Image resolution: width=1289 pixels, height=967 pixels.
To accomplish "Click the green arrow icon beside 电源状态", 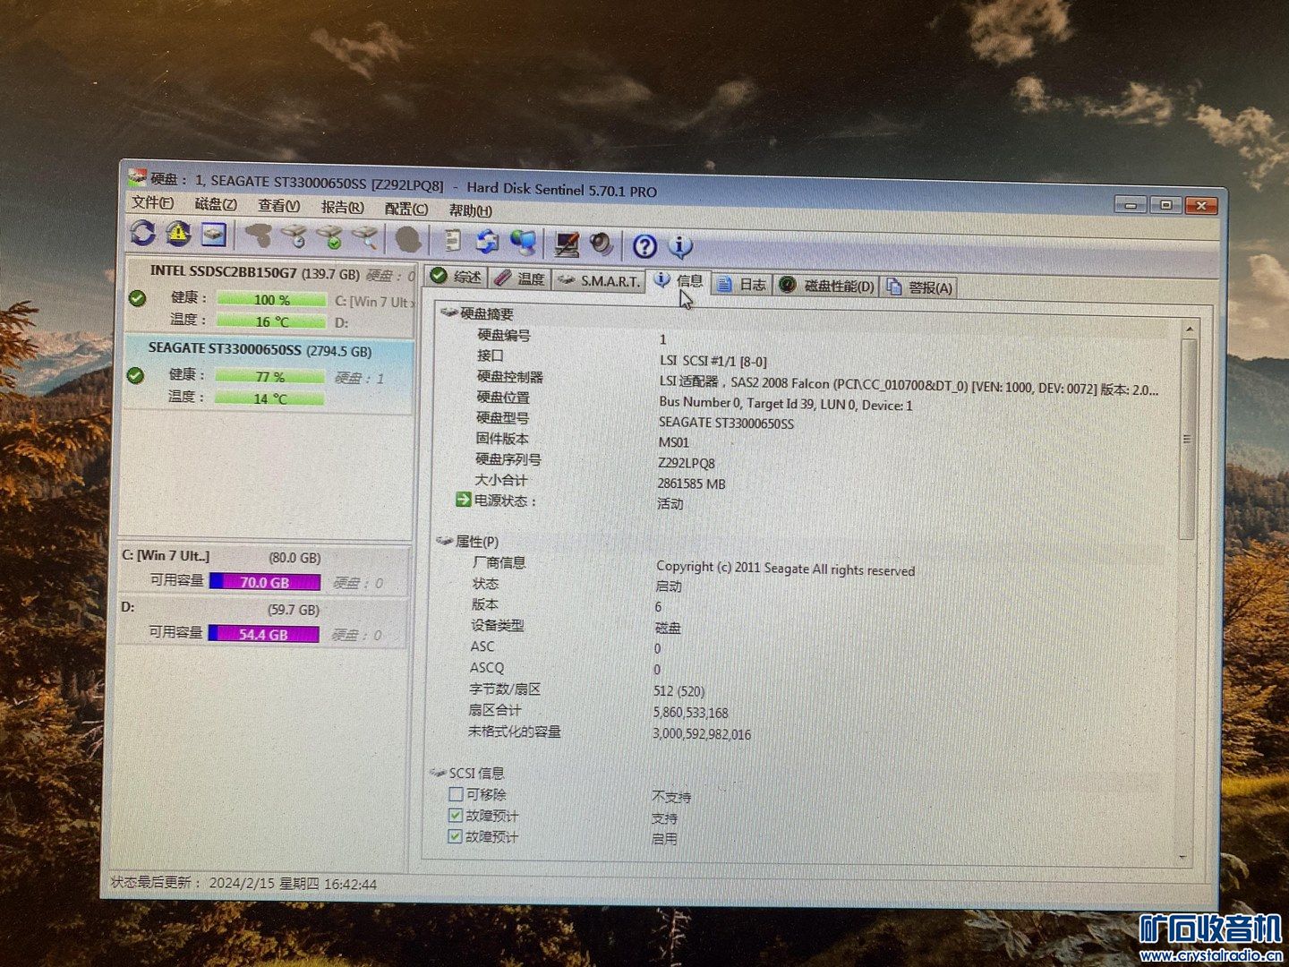I will coord(463,499).
